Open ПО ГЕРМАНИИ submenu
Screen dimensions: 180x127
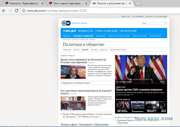[155, 36]
